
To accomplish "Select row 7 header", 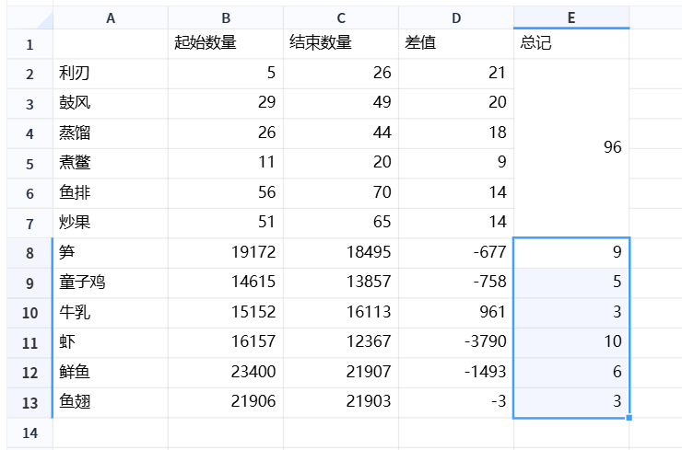I will pyautogui.click(x=30, y=224).
